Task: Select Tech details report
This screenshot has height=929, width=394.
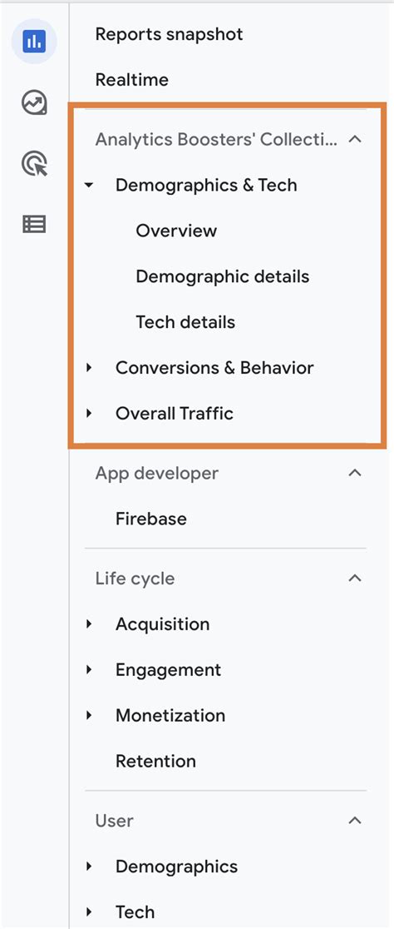Action: coord(185,322)
